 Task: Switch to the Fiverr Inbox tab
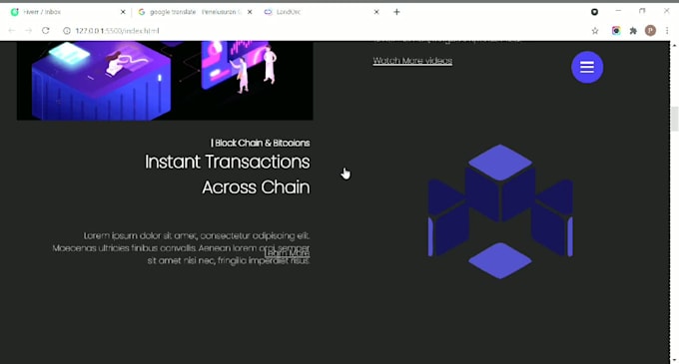(67, 12)
